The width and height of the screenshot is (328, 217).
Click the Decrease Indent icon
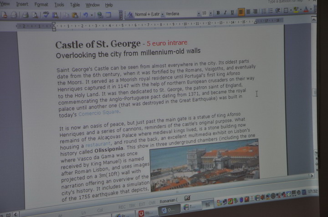pyautogui.click(x=277, y=10)
